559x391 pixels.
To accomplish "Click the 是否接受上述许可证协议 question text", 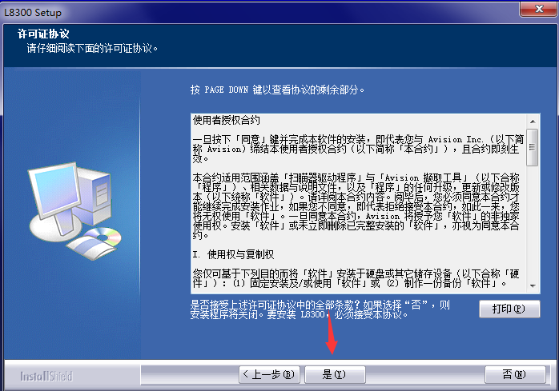I will (320, 309).
